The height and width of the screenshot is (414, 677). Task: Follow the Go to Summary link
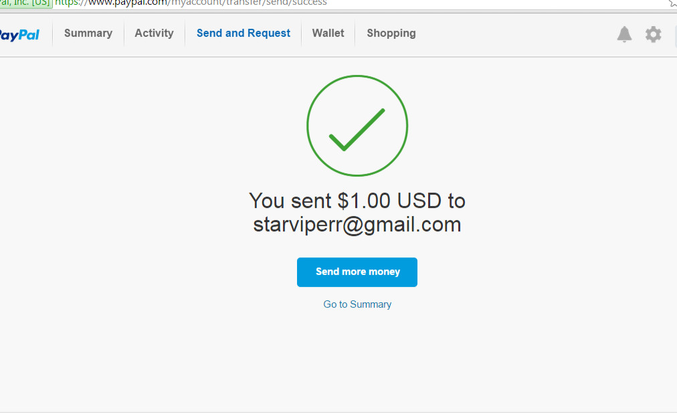point(357,304)
